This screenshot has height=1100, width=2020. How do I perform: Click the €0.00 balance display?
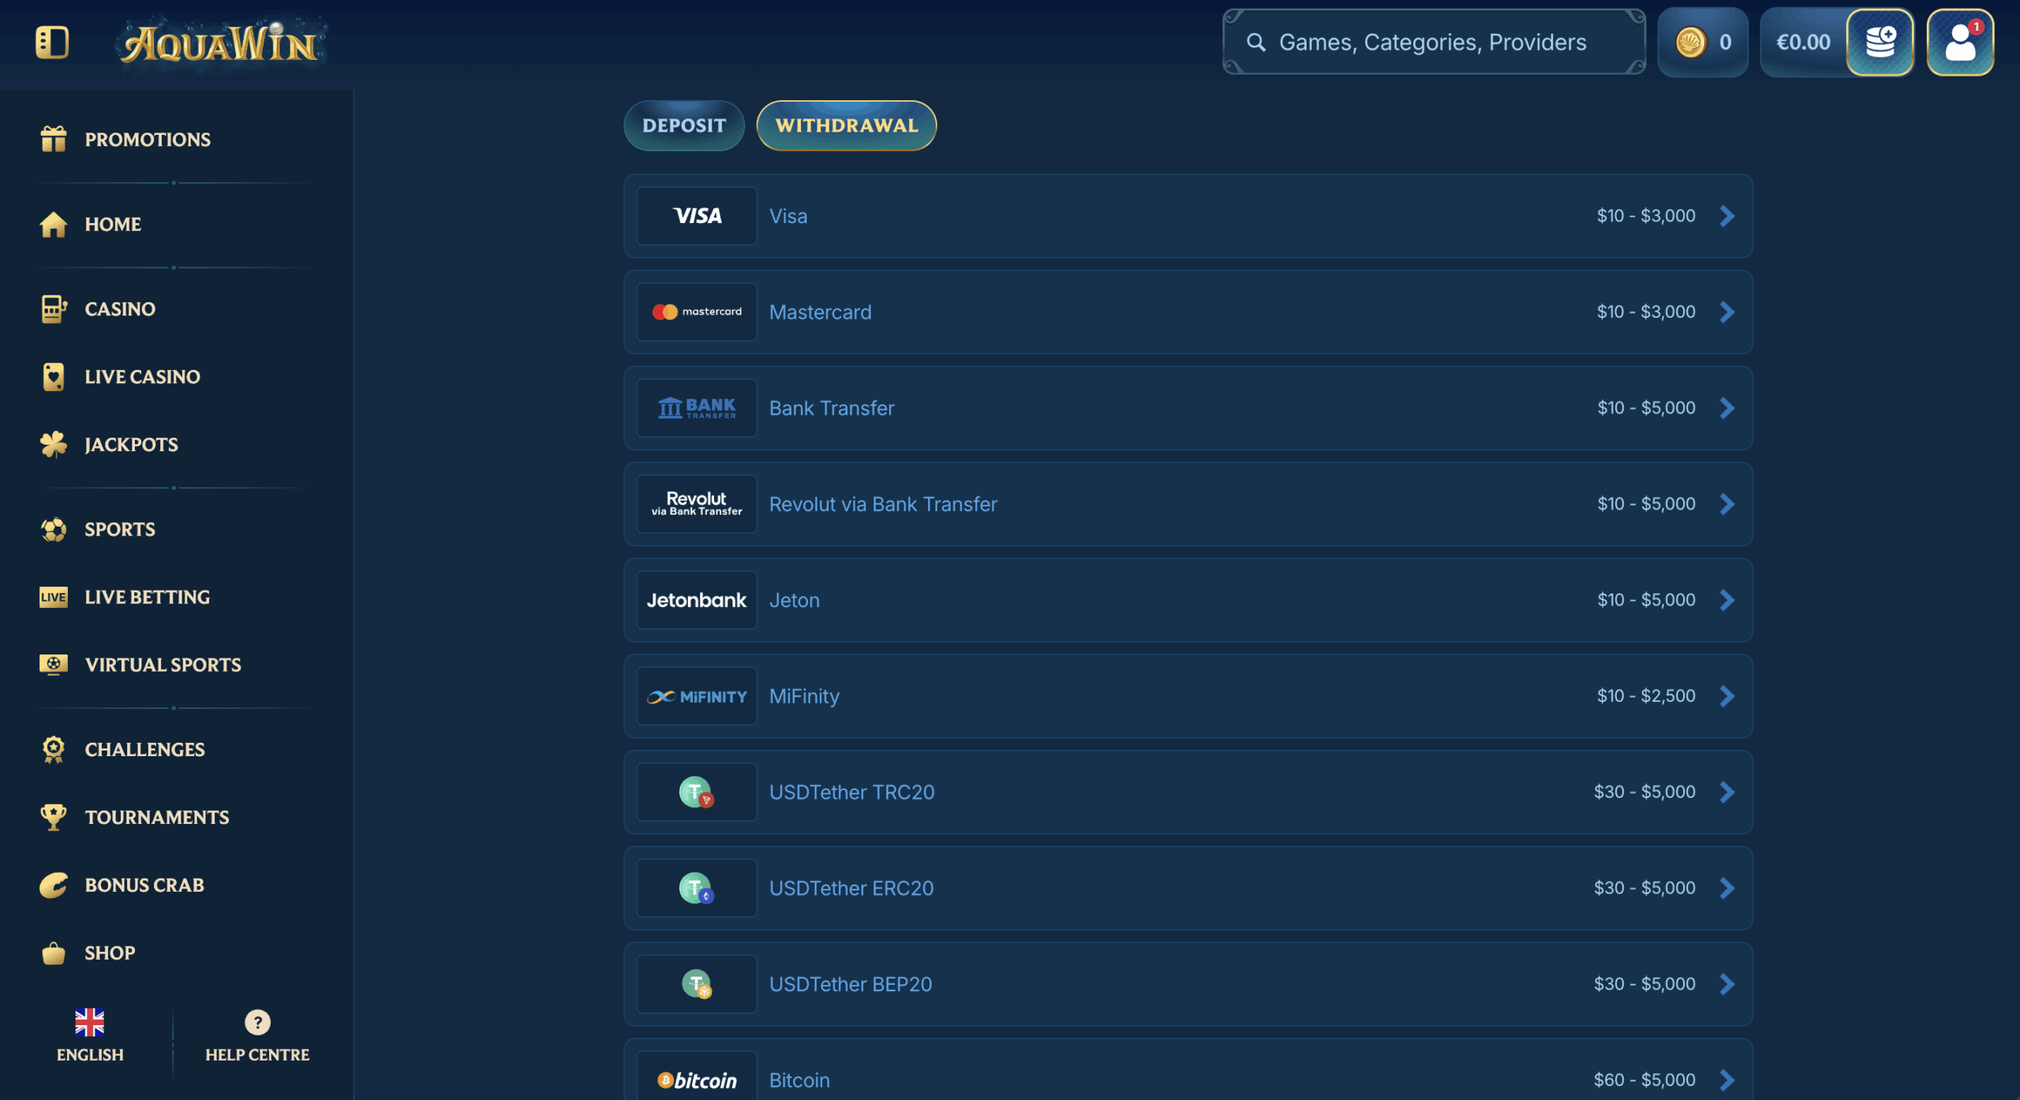point(1803,43)
